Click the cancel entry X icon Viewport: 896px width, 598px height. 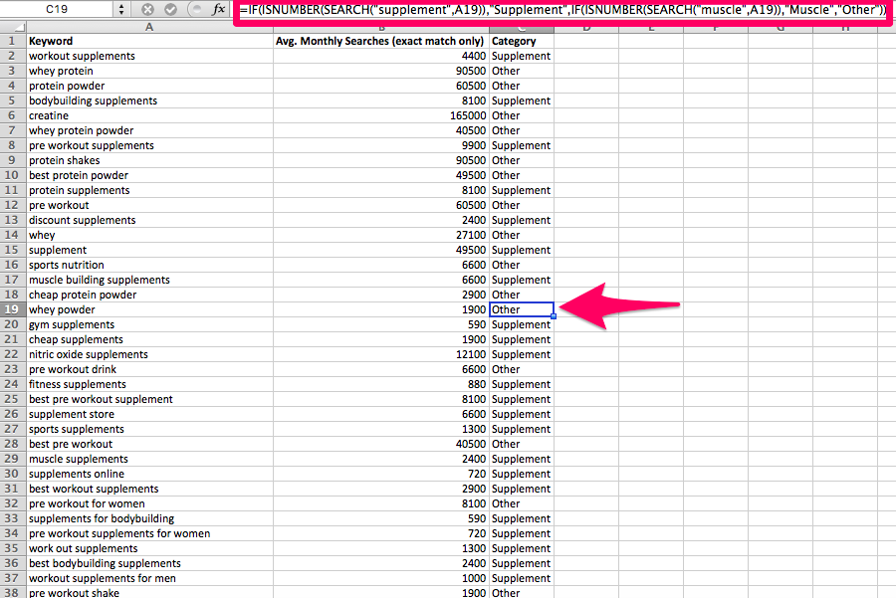click(x=147, y=9)
